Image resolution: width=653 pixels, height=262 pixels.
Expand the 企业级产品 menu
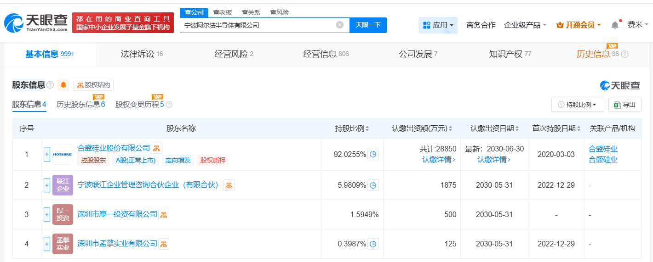tap(525, 25)
